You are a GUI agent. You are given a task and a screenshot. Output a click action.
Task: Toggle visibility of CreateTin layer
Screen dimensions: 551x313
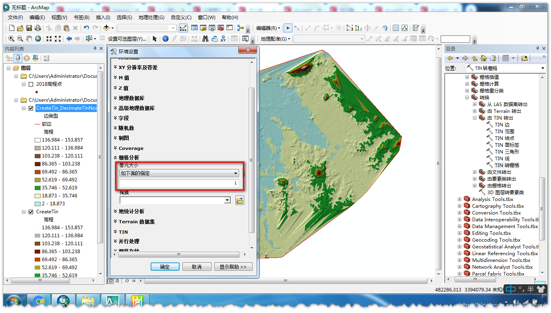click(31, 212)
